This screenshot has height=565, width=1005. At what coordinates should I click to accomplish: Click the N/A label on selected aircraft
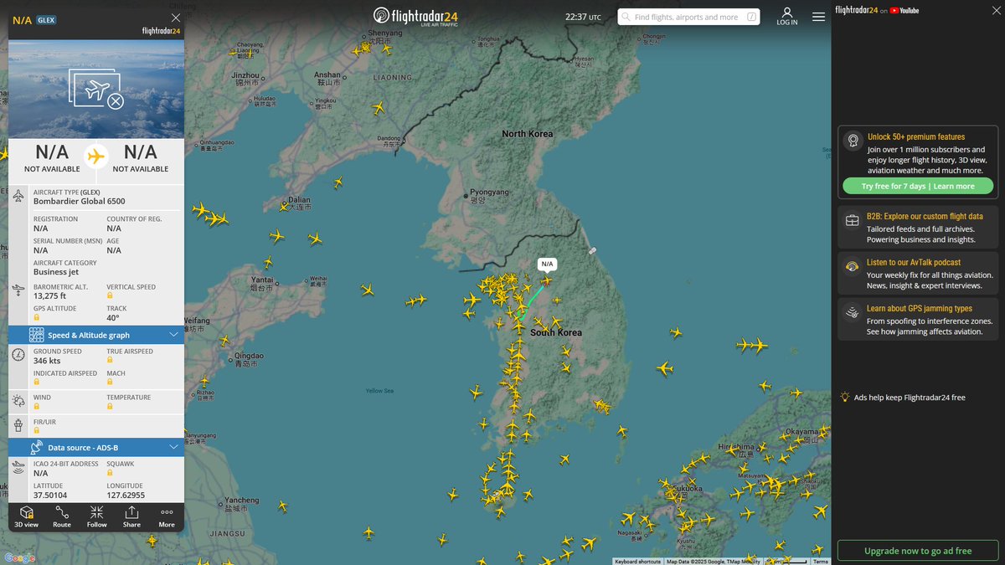(547, 264)
